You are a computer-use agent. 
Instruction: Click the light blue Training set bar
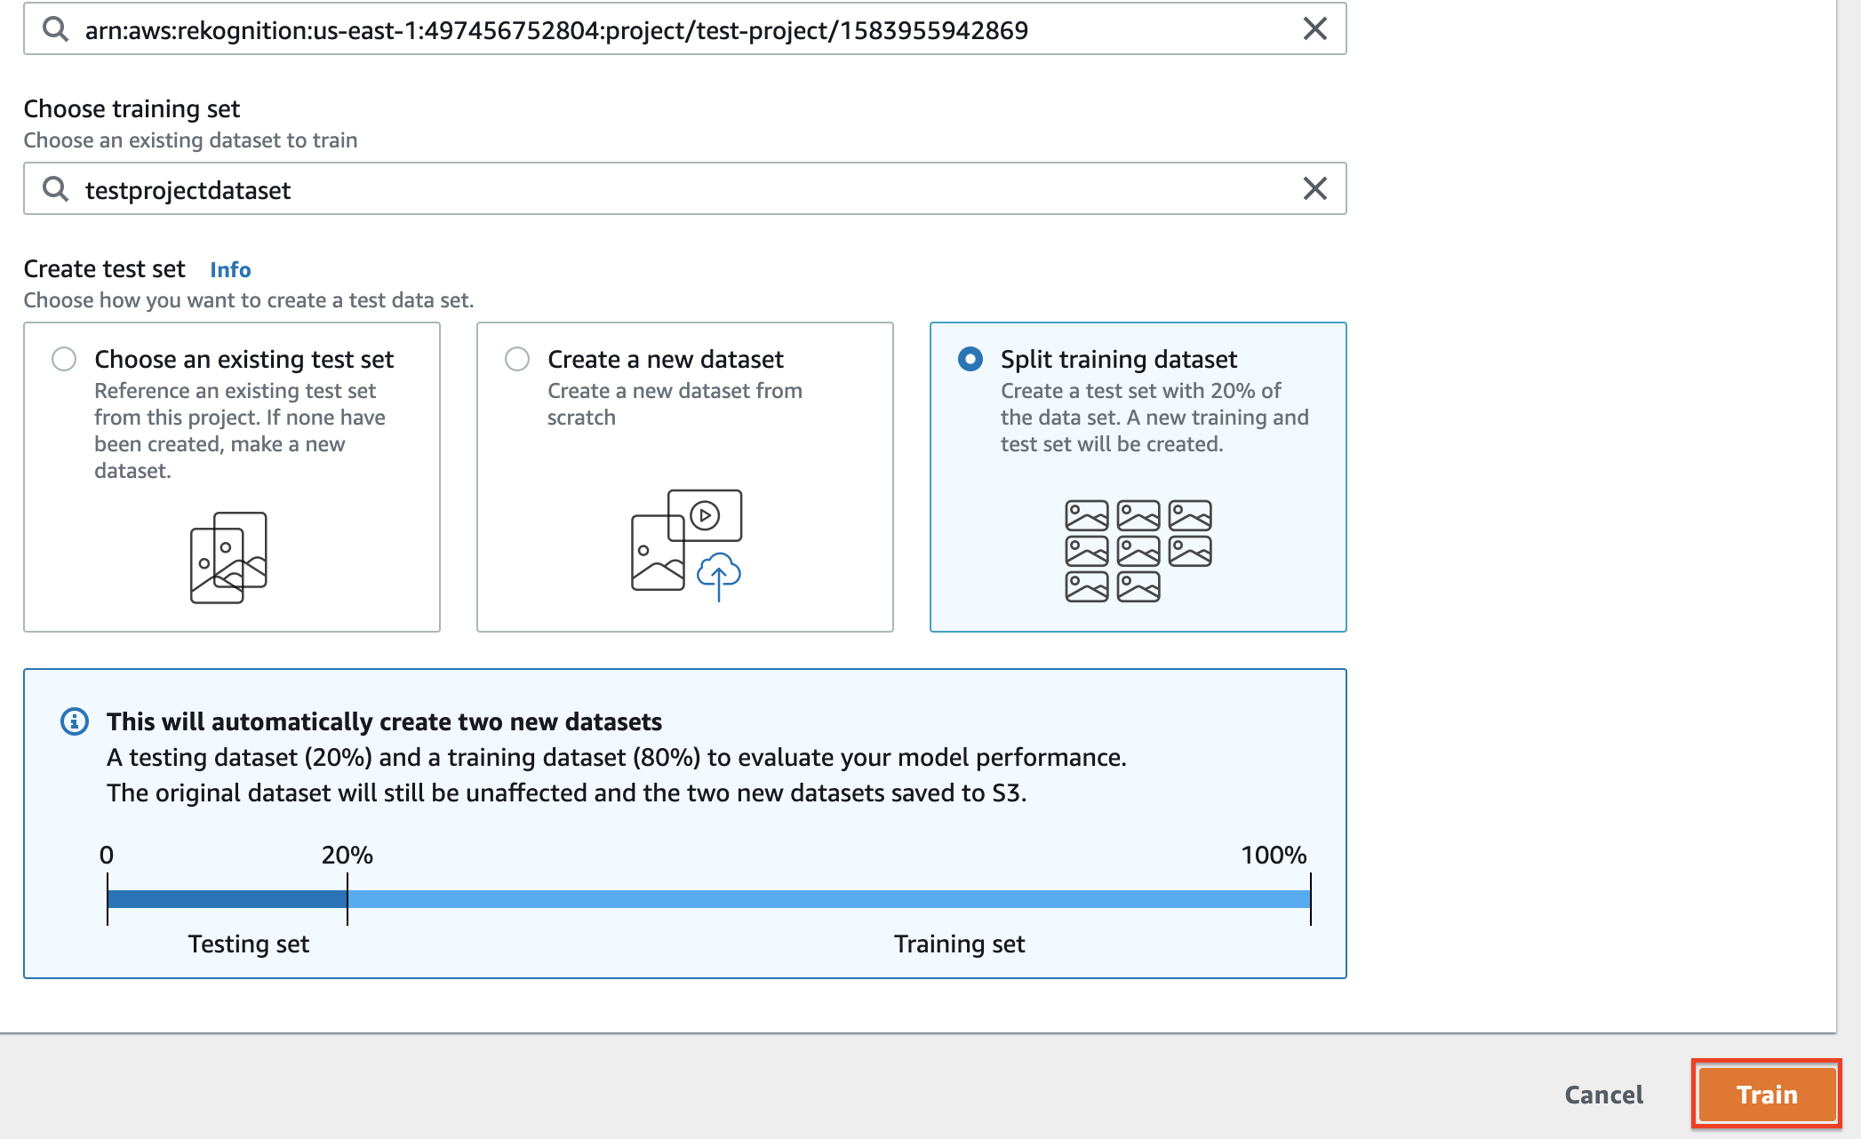click(x=827, y=899)
